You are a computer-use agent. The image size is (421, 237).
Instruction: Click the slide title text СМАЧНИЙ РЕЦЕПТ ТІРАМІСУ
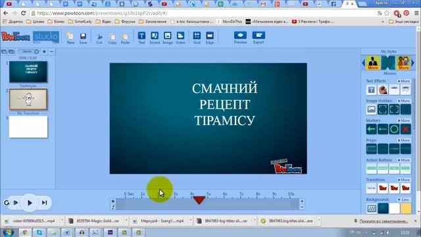coord(225,104)
